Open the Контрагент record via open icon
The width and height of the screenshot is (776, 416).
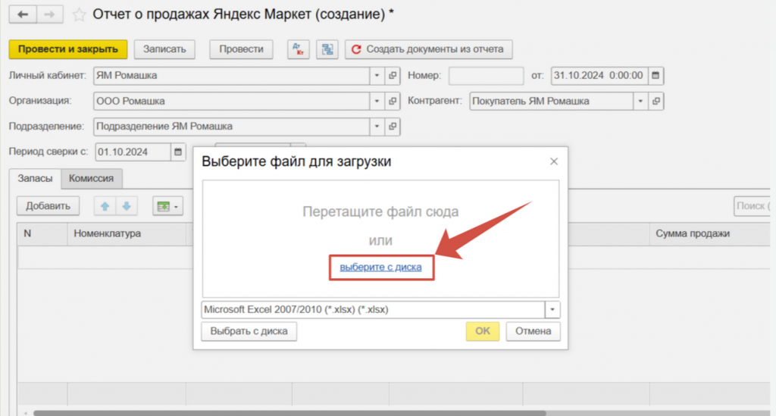point(656,101)
